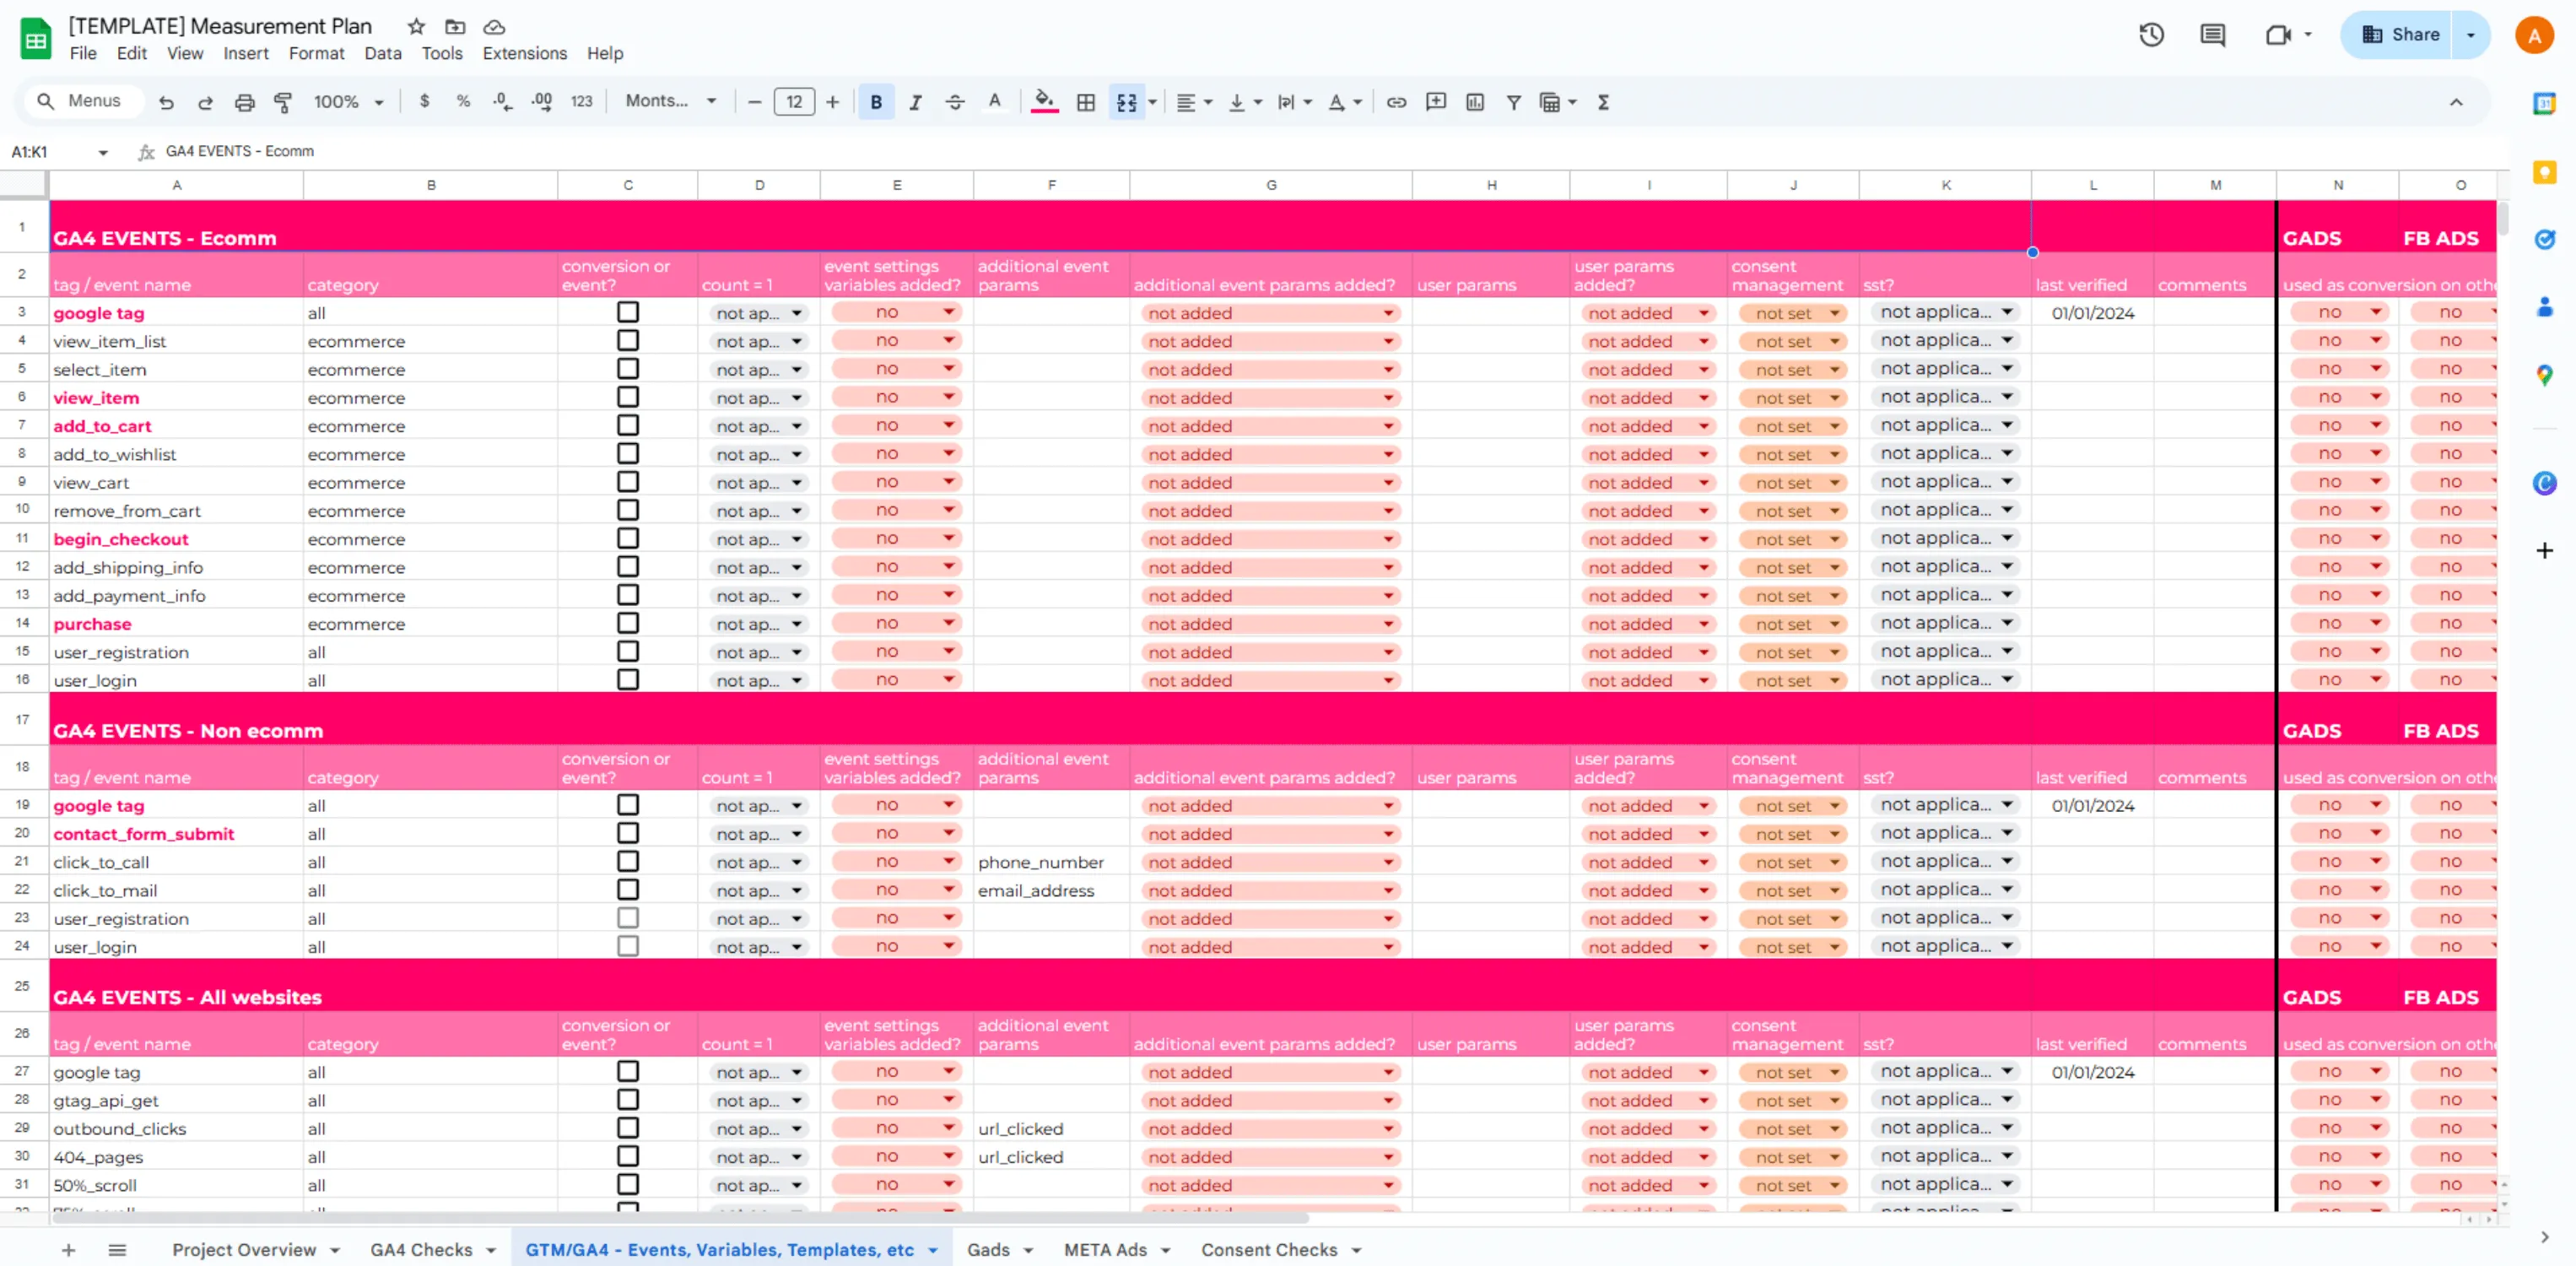Apply percent format icon
The image size is (2576, 1266).
point(463,101)
